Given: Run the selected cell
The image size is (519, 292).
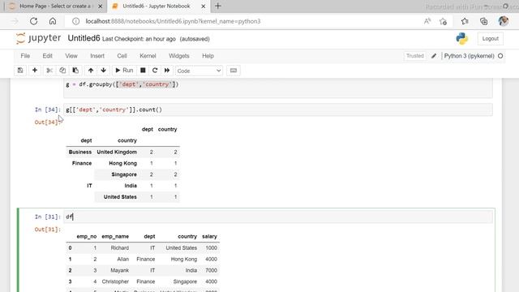Looking at the screenshot, I should coord(124,71).
